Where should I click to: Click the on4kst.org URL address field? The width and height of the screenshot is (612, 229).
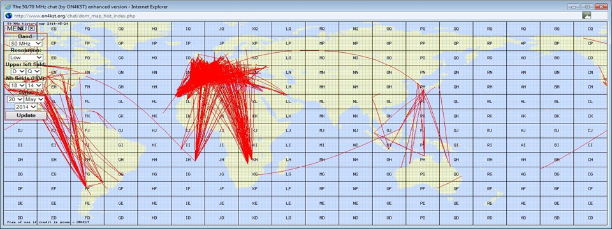coord(296,15)
